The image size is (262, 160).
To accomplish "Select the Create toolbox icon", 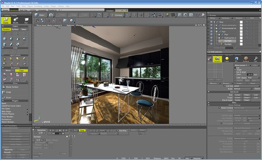I will [6, 20].
